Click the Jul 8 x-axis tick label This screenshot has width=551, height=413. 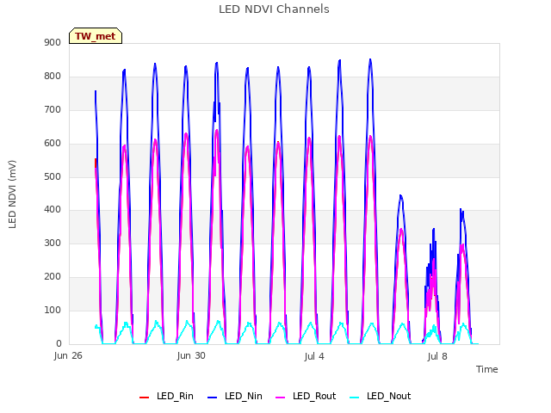437,357
